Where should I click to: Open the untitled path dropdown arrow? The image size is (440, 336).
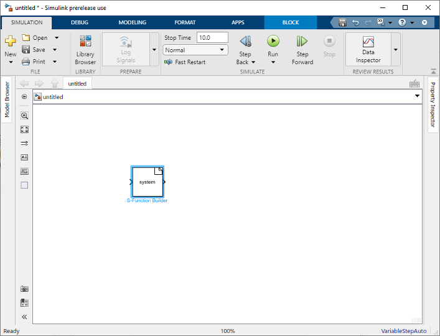417,96
